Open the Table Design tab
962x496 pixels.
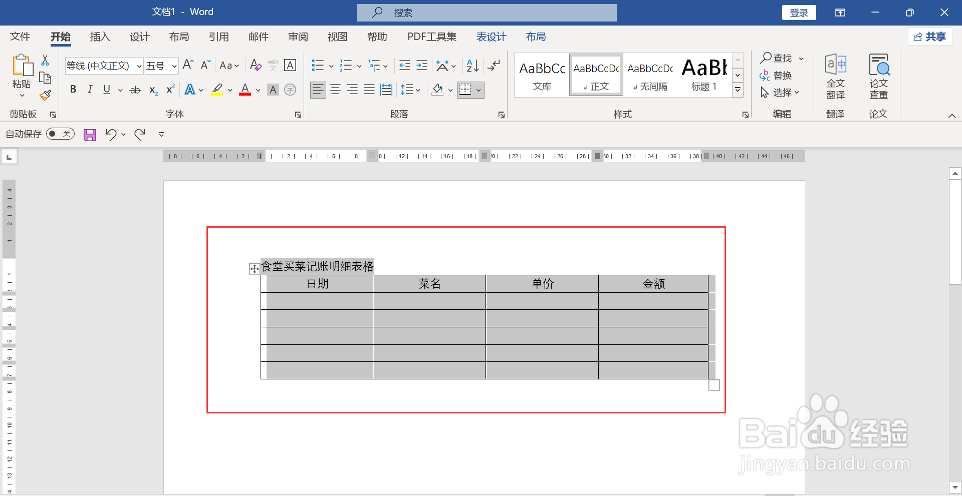[491, 37]
